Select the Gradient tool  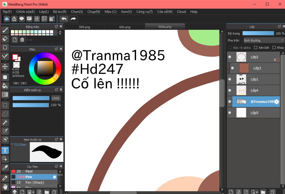[x=5, y=94]
